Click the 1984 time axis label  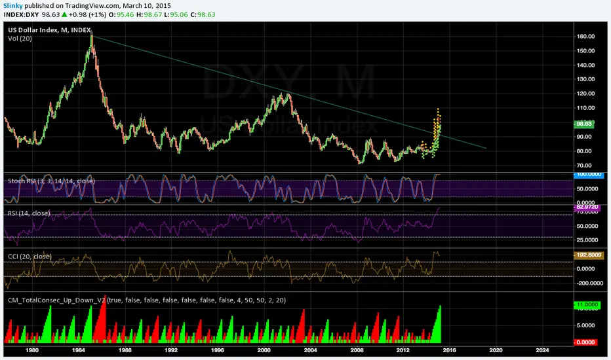tap(78, 350)
